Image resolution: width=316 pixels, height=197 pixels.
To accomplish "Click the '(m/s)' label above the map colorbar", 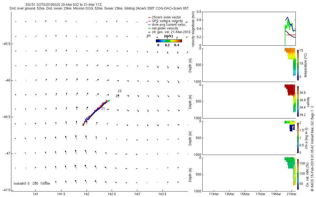I will (x=169, y=36).
